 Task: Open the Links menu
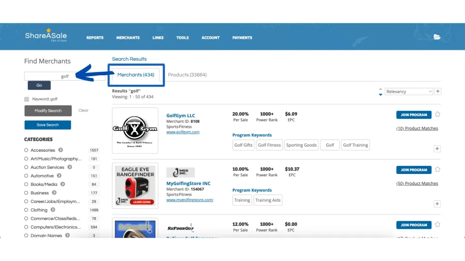(158, 38)
